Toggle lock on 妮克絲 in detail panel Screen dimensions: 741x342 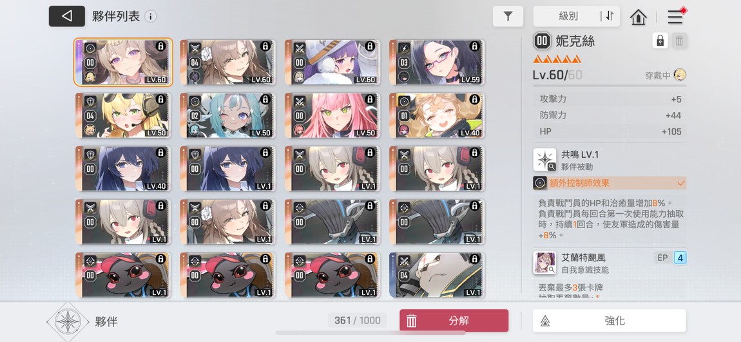coord(660,41)
